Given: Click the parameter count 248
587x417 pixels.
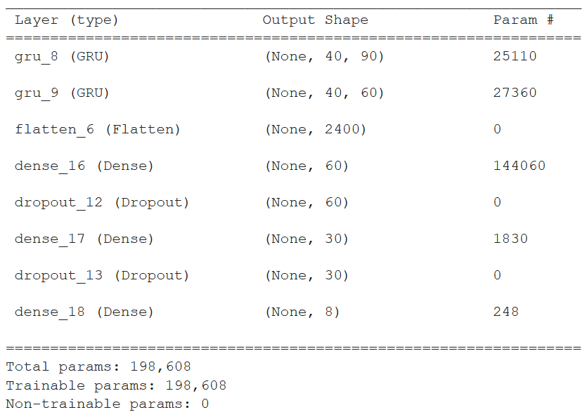Looking at the screenshot, I should point(506,312).
